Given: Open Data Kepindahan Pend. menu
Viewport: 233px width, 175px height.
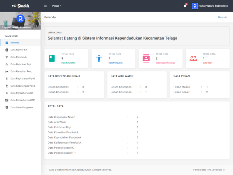Looking at the screenshot, I should [x=20, y=79].
